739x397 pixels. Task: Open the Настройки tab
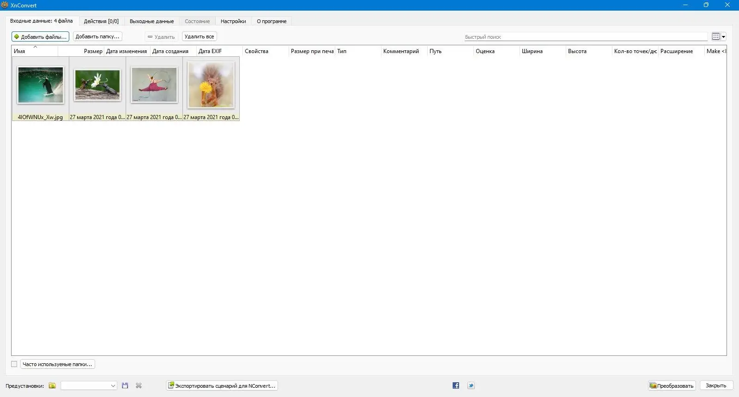click(x=233, y=21)
